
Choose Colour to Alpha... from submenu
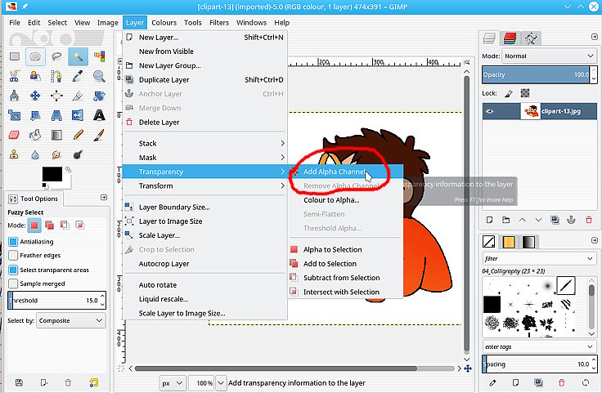pyautogui.click(x=345, y=200)
